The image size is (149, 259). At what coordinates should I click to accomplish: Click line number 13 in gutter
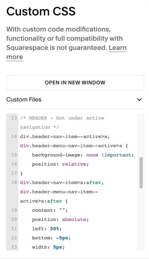pos(14,118)
